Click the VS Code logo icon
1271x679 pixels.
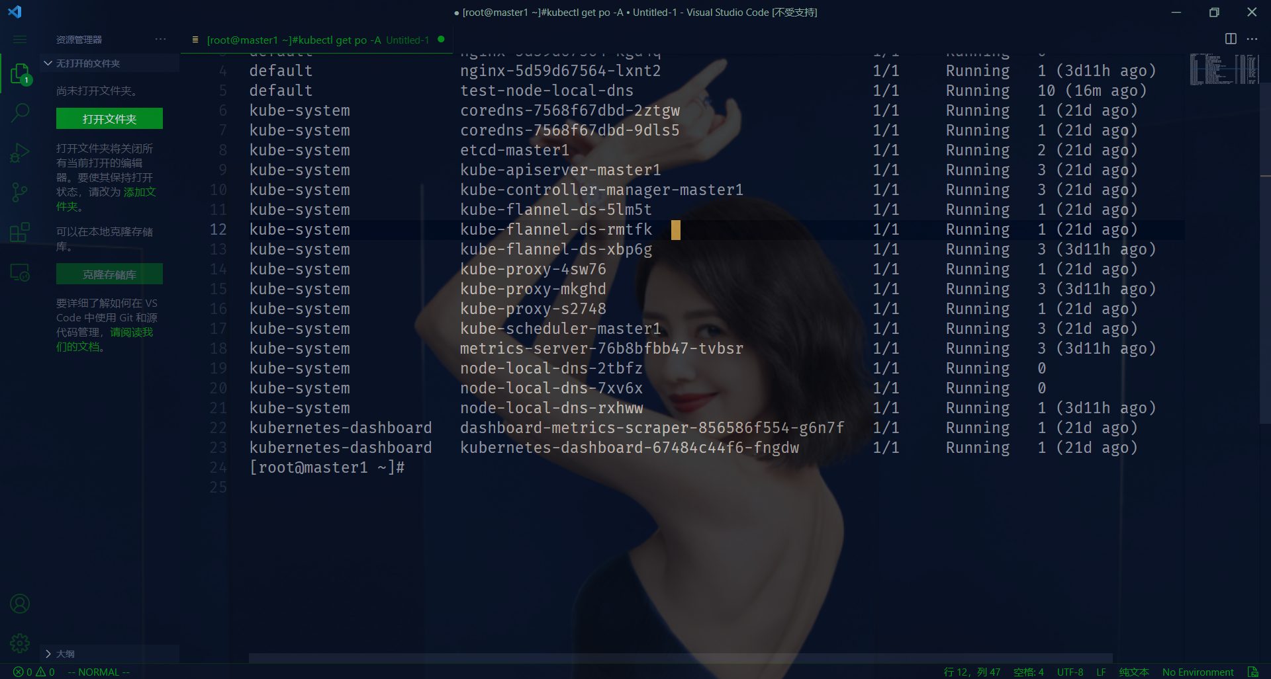pos(15,12)
